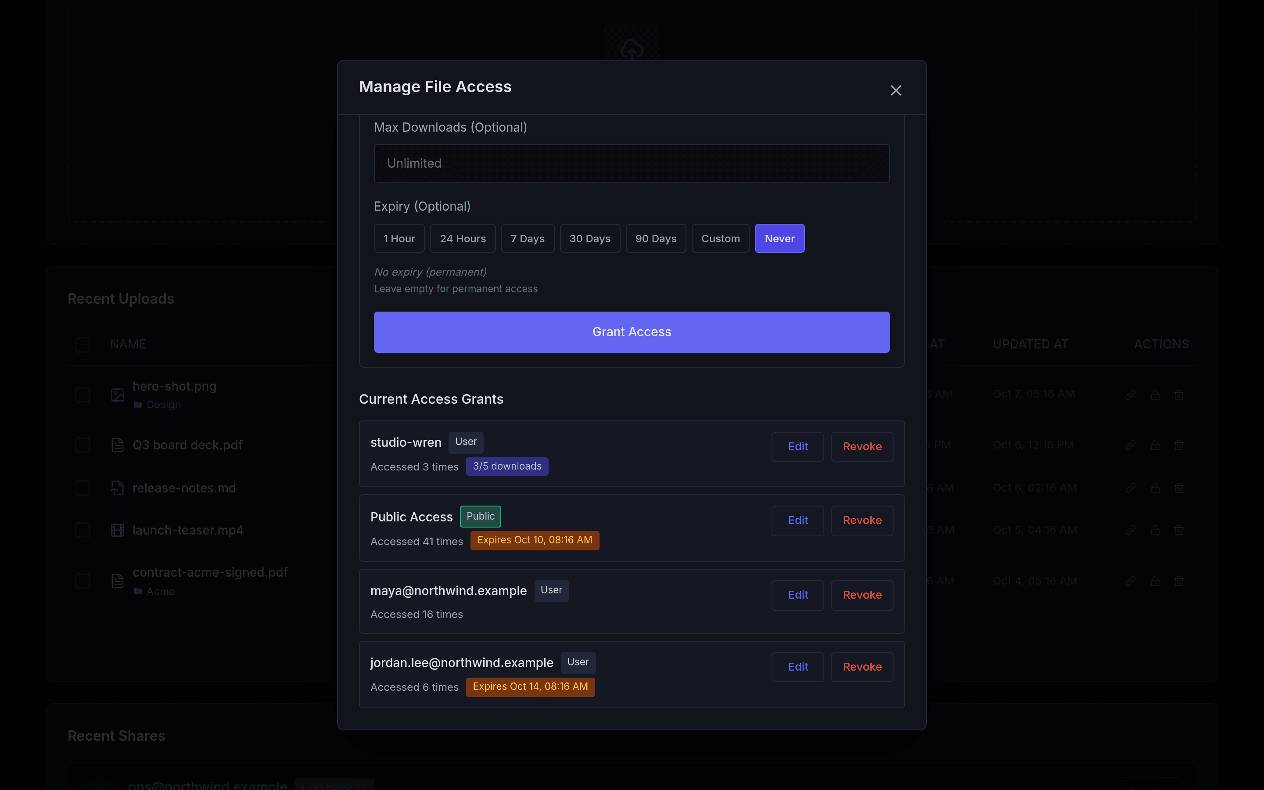Delete Q3 board deck.pdf via trash icon
1264x790 pixels.
(x=1179, y=445)
